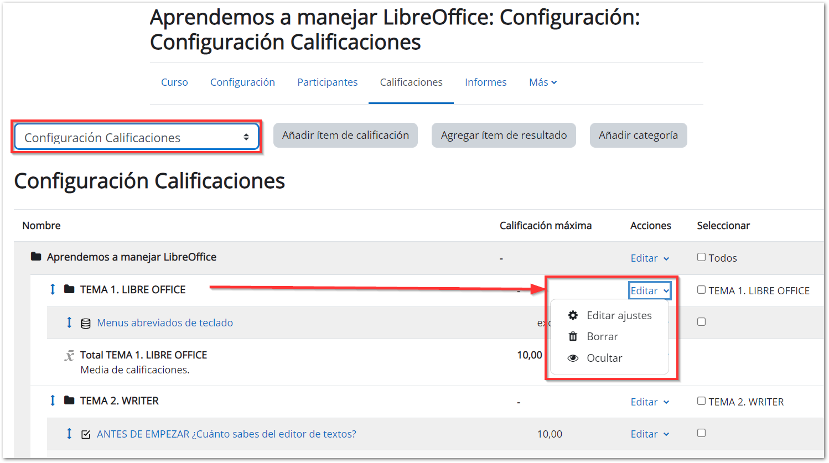Toggle Editar menu for TEMA 1. LIBRE OFFICE
Screen dimensions: 829x463
coord(650,290)
